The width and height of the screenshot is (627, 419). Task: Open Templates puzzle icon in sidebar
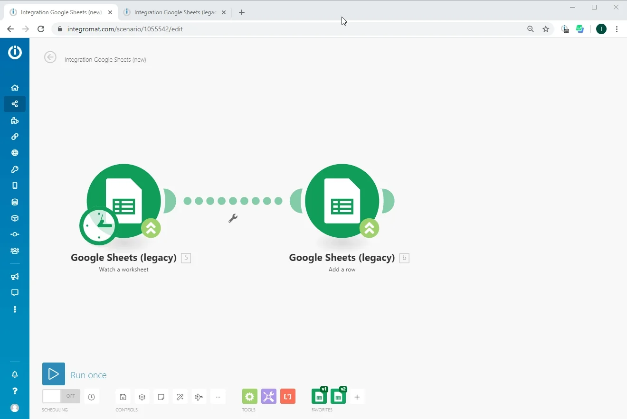tap(15, 121)
